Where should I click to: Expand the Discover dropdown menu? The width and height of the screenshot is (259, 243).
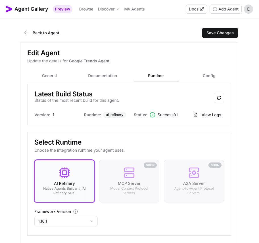pyautogui.click(x=108, y=9)
